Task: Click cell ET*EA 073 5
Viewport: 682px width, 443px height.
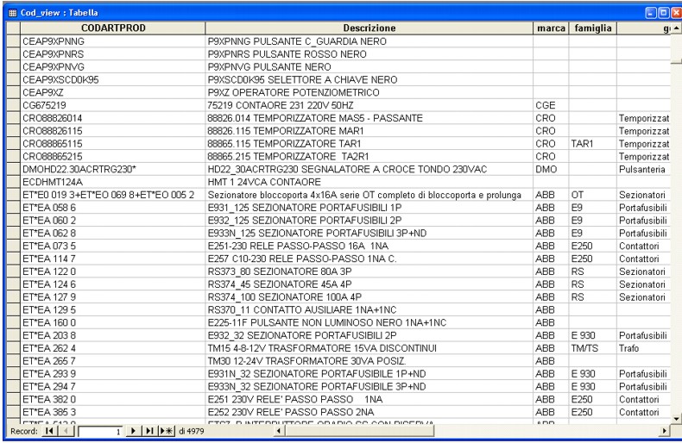Action: (113, 246)
